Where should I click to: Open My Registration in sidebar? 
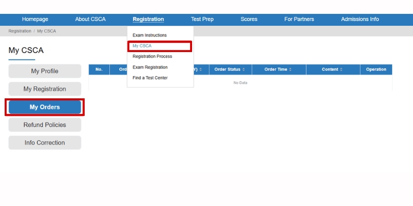(45, 89)
